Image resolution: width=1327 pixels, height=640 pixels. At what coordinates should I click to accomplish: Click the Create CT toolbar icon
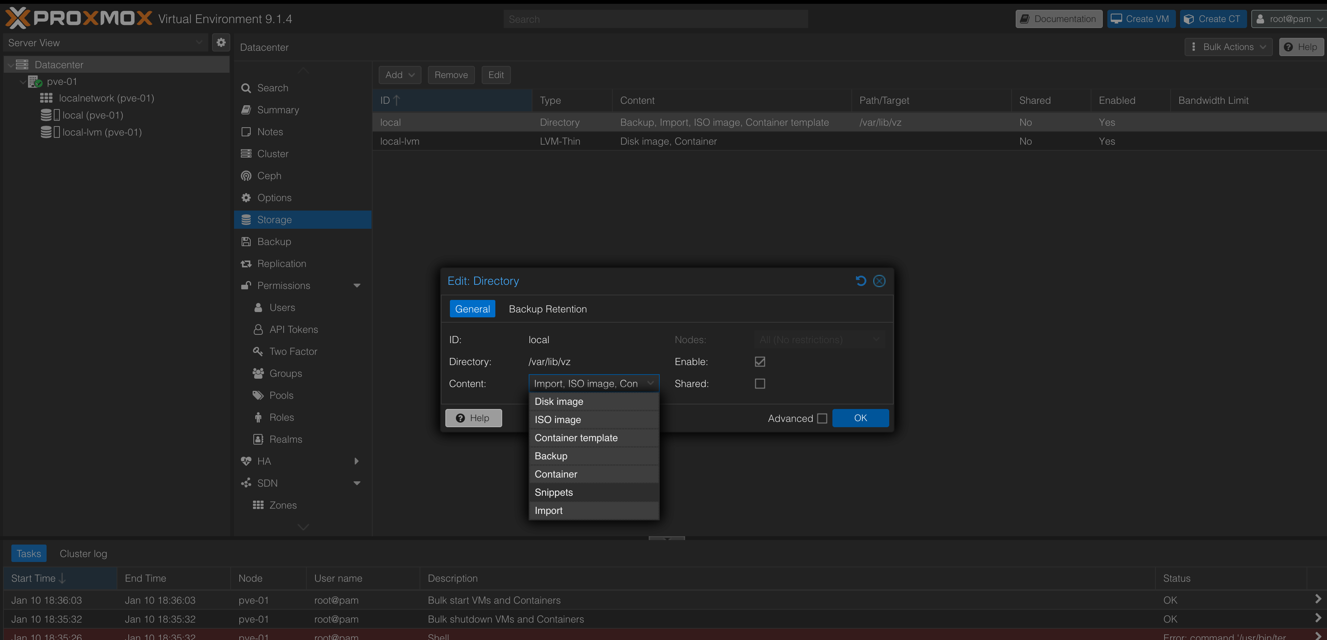point(1188,19)
